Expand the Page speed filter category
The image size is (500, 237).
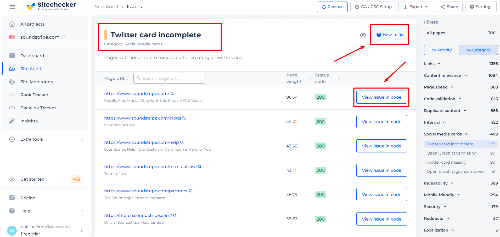pyautogui.click(x=452, y=87)
